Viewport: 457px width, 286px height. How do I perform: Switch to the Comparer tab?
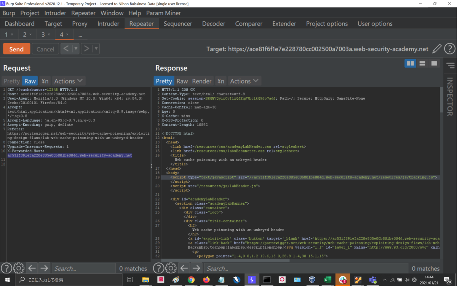[249, 24]
